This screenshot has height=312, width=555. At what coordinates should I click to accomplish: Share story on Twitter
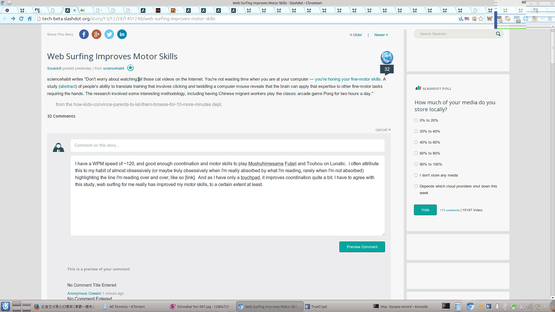pos(109,34)
